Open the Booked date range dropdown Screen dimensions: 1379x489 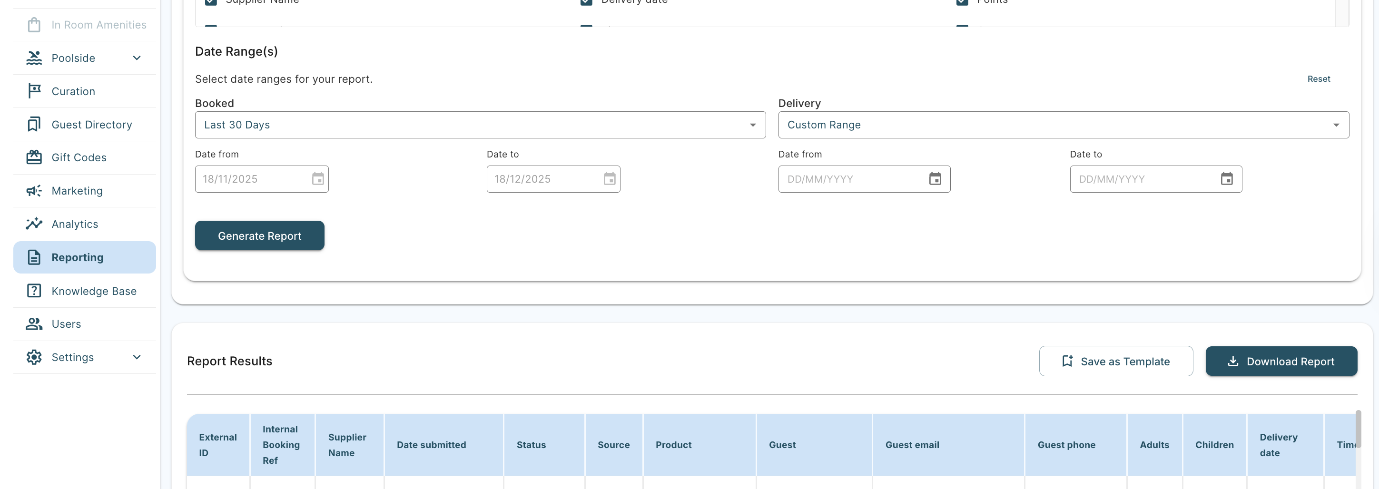point(480,125)
